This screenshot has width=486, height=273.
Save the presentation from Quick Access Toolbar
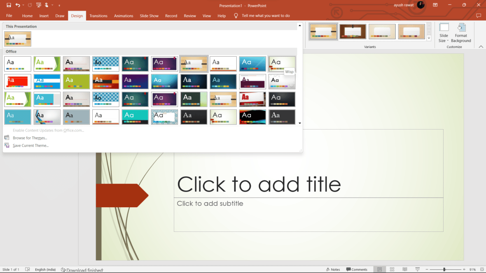(9, 5)
